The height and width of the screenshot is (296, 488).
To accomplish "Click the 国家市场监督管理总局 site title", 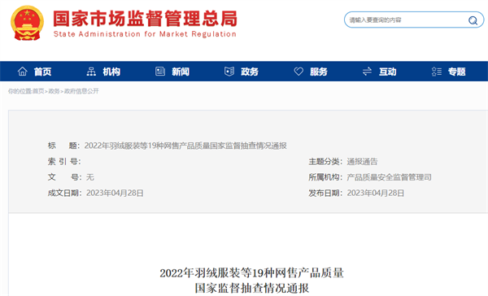I will (x=145, y=19).
